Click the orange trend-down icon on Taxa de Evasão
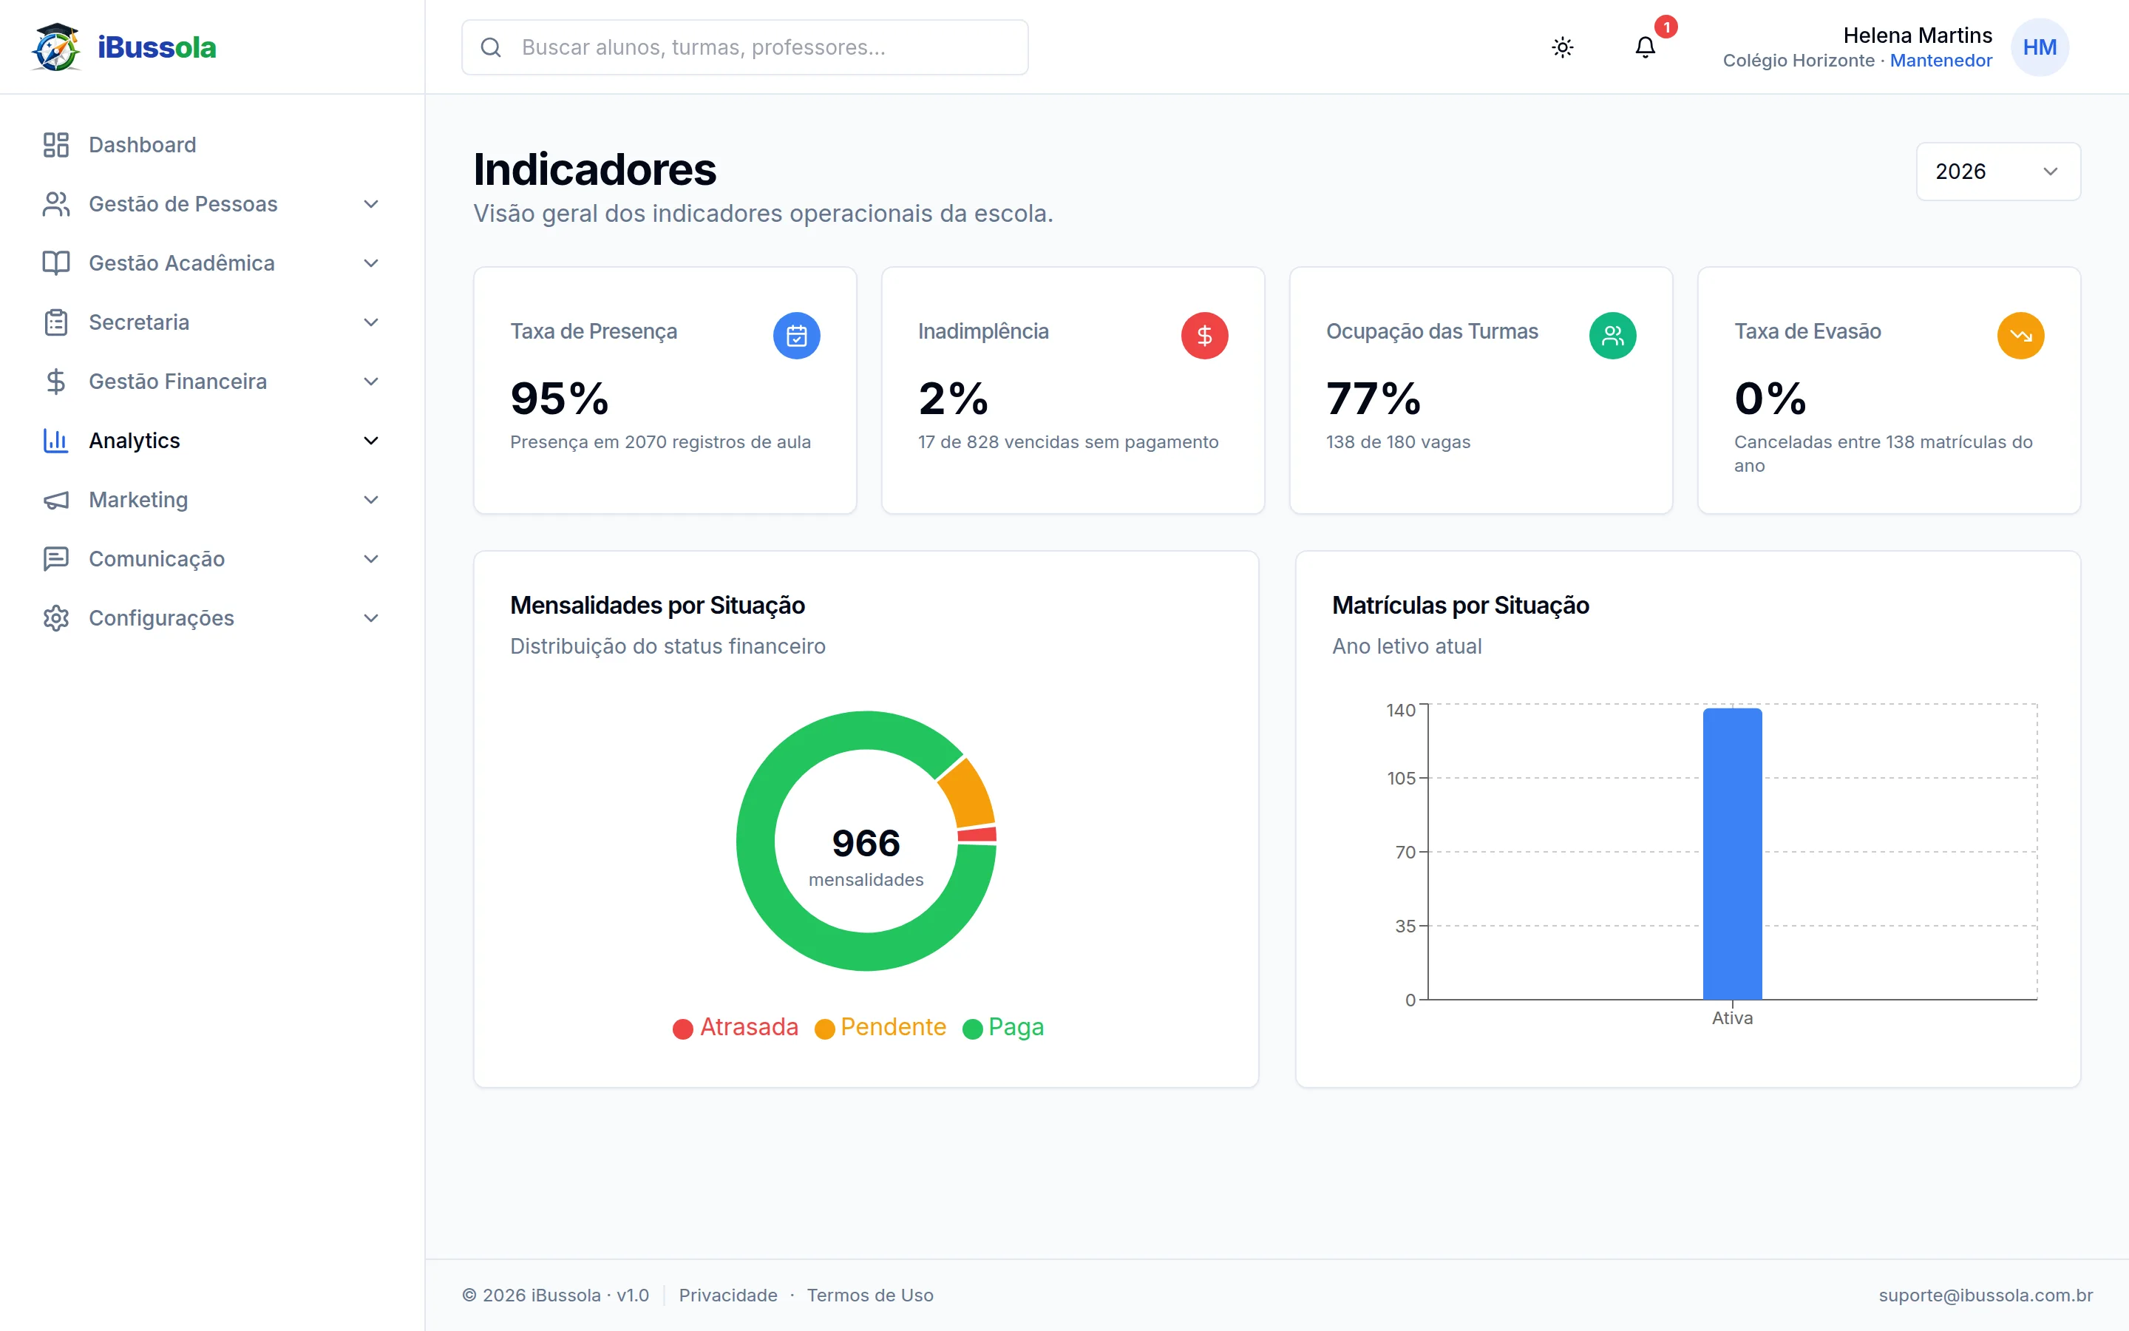Image resolution: width=2129 pixels, height=1331 pixels. pos(2021,336)
